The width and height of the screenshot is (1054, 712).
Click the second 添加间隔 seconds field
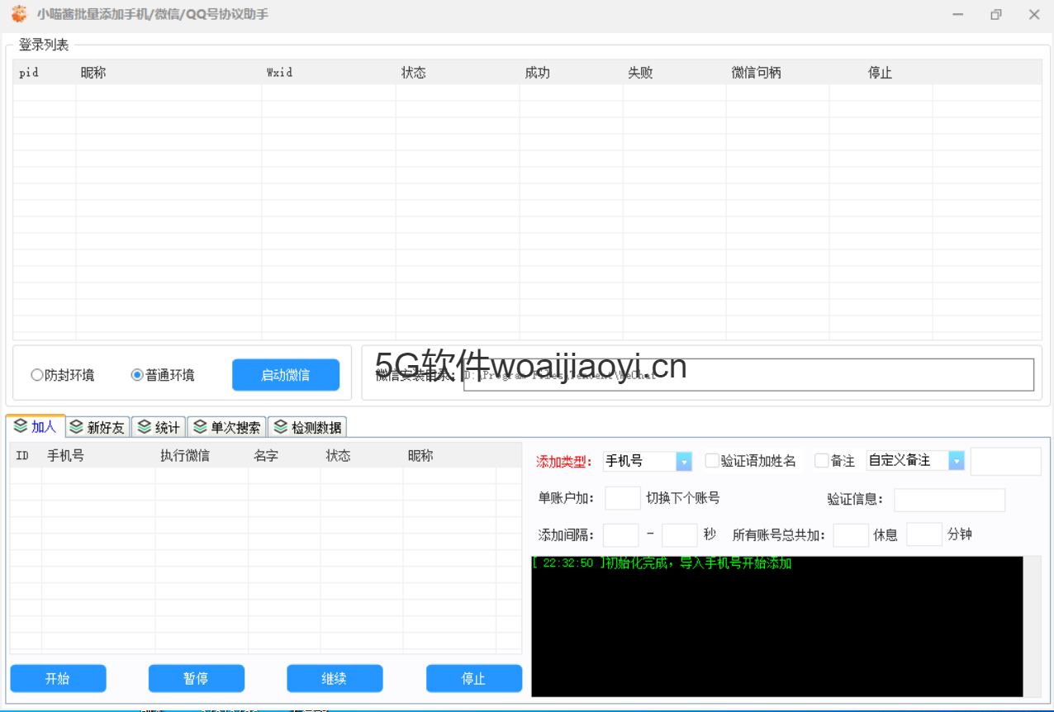[x=680, y=535]
